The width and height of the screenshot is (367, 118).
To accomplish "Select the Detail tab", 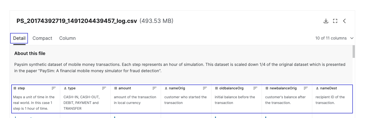I will pos(19,38).
